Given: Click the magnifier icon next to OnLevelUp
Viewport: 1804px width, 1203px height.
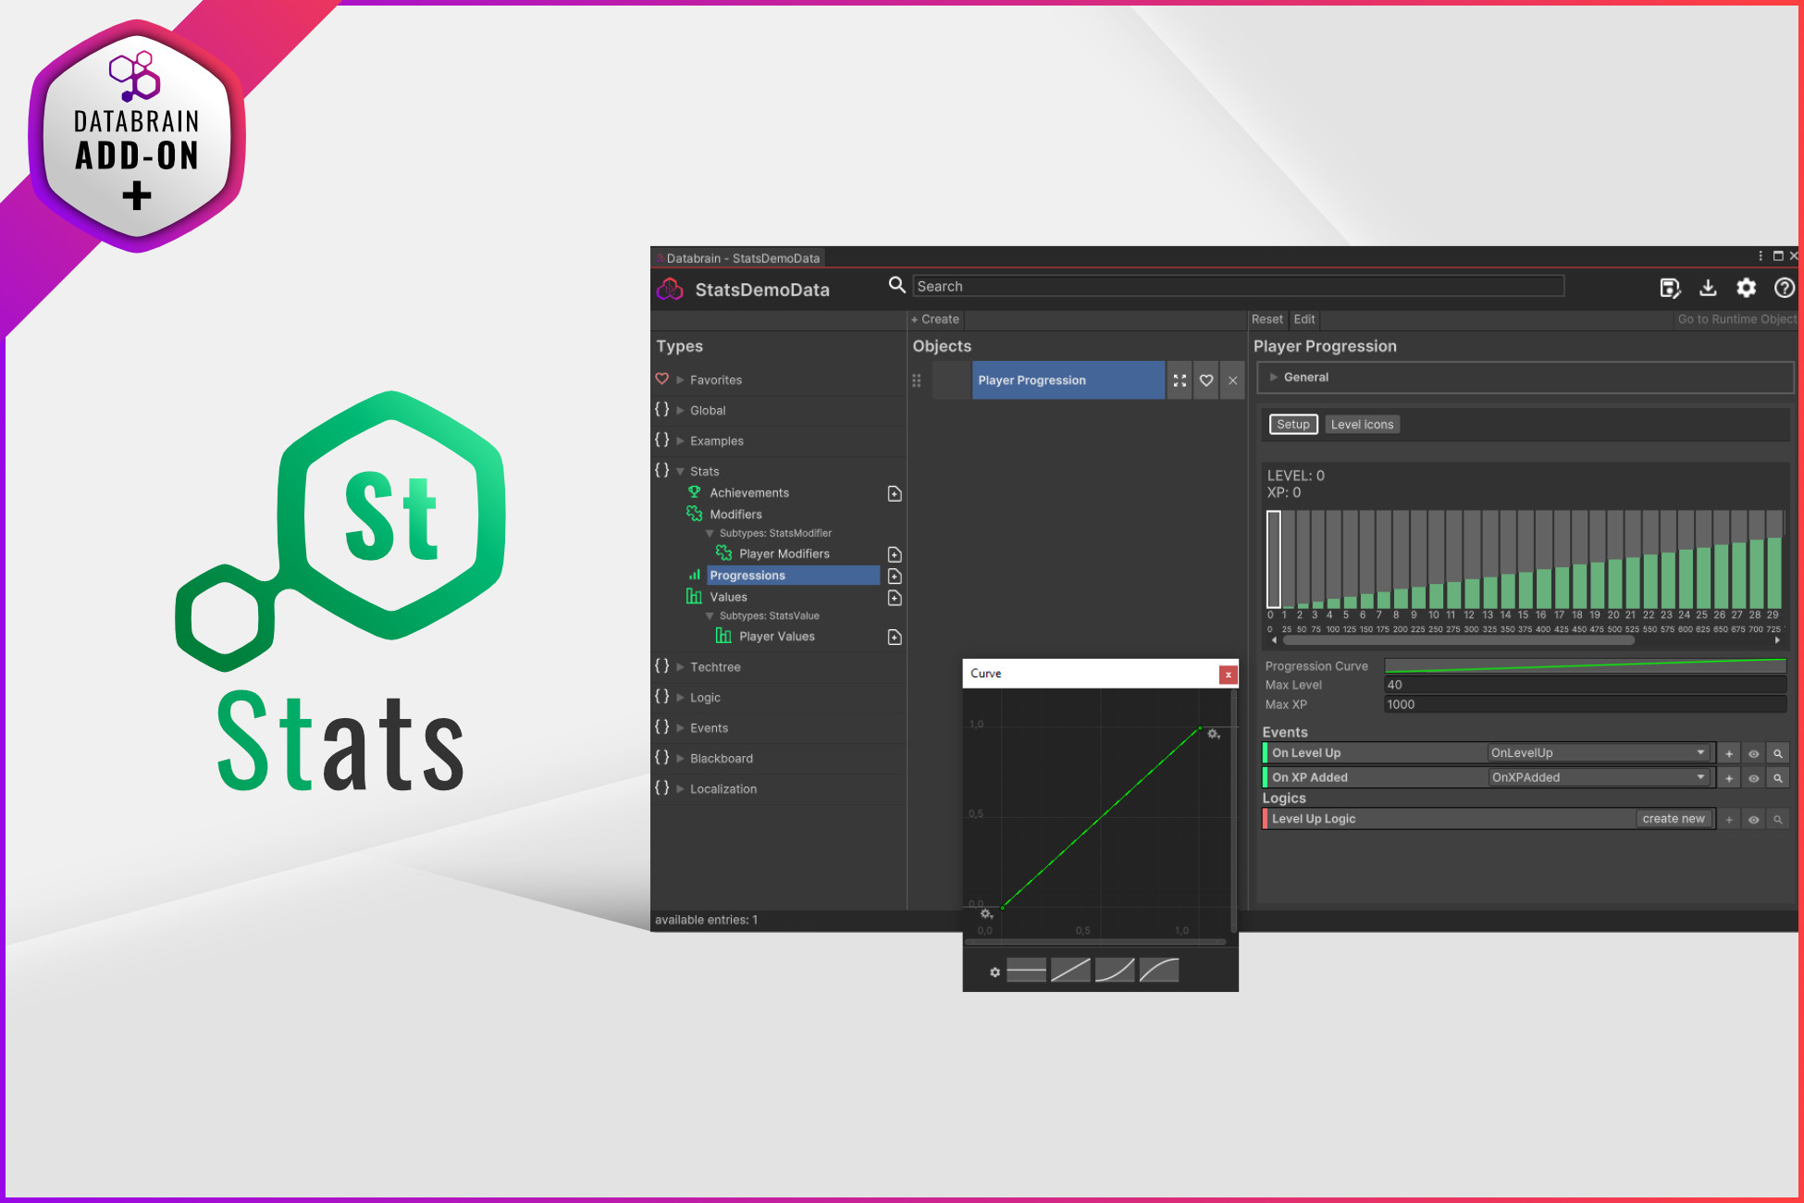Looking at the screenshot, I should click(x=1778, y=752).
